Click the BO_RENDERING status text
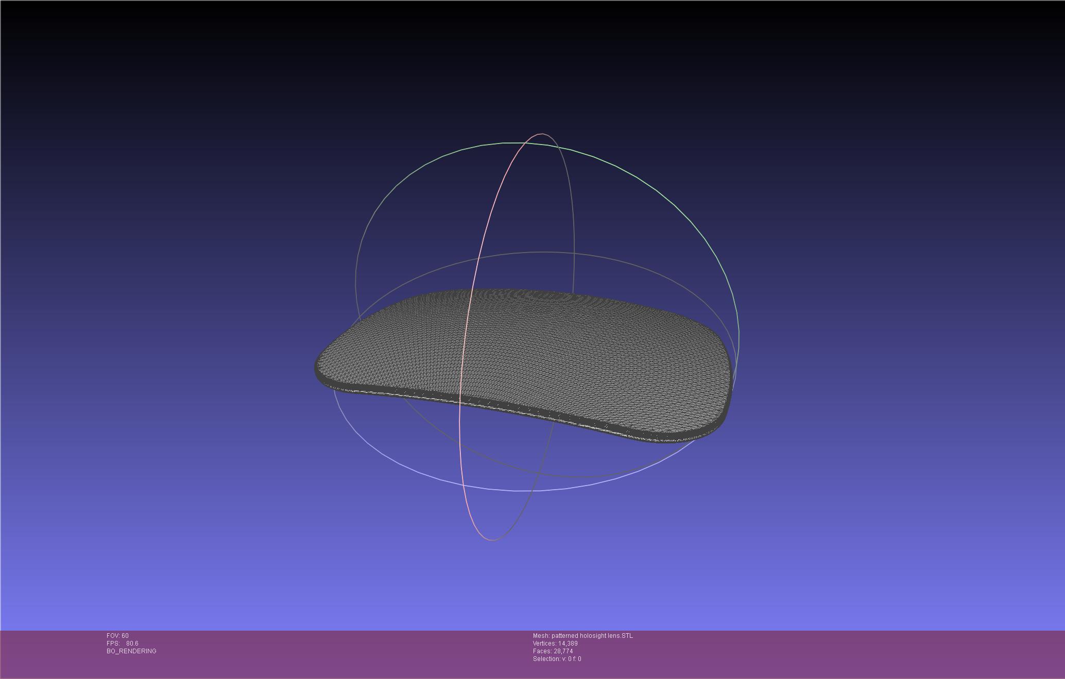1065x679 pixels. click(131, 651)
